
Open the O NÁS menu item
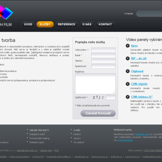click(87, 24)
